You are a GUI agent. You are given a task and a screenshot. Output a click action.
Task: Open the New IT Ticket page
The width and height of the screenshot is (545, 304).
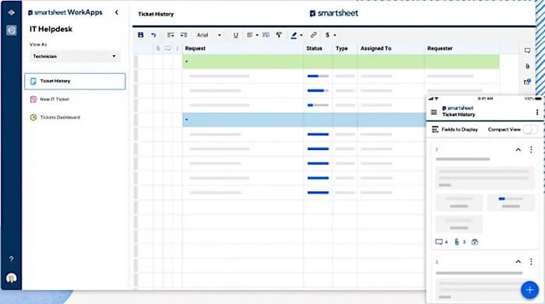pos(54,100)
